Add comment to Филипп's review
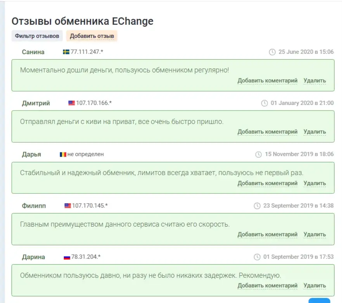The image size is (342, 303). click(x=268, y=234)
